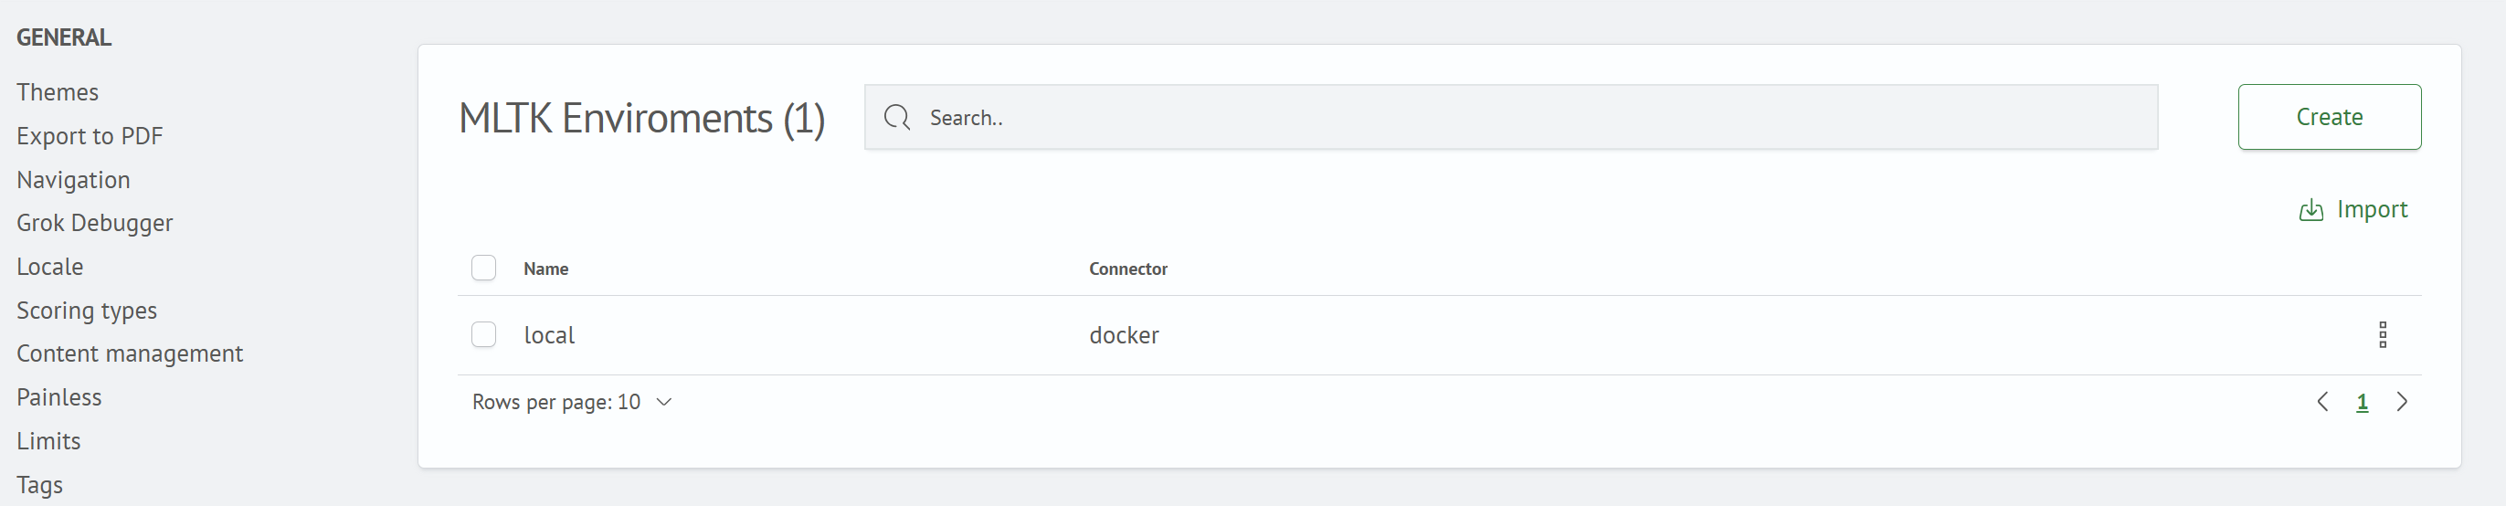Click the Import download icon
Viewport: 2506px width, 506px height.
click(2310, 210)
